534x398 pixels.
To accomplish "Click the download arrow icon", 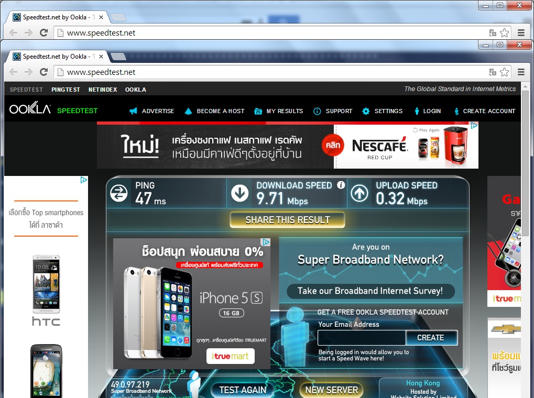I will (240, 193).
